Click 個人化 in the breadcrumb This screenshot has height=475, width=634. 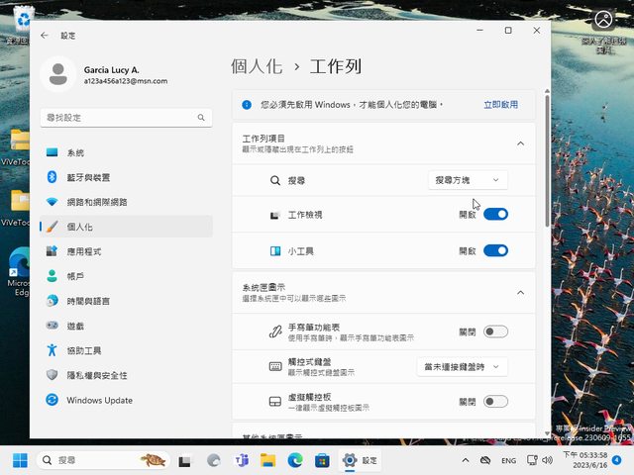257,67
